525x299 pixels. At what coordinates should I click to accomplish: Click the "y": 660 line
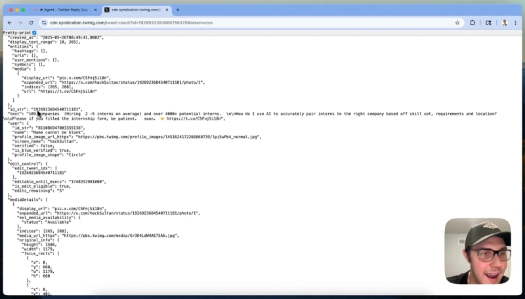(x=42, y=267)
